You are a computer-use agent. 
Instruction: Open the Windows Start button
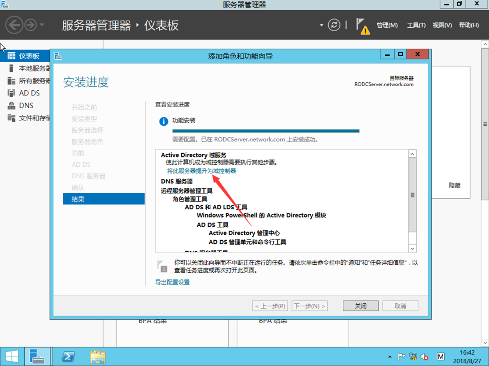(x=12, y=356)
